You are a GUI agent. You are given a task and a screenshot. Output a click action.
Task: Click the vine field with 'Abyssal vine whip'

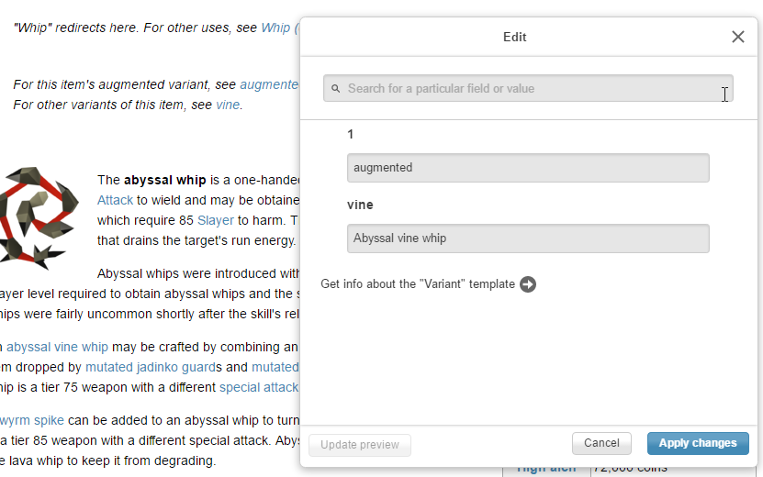point(528,238)
